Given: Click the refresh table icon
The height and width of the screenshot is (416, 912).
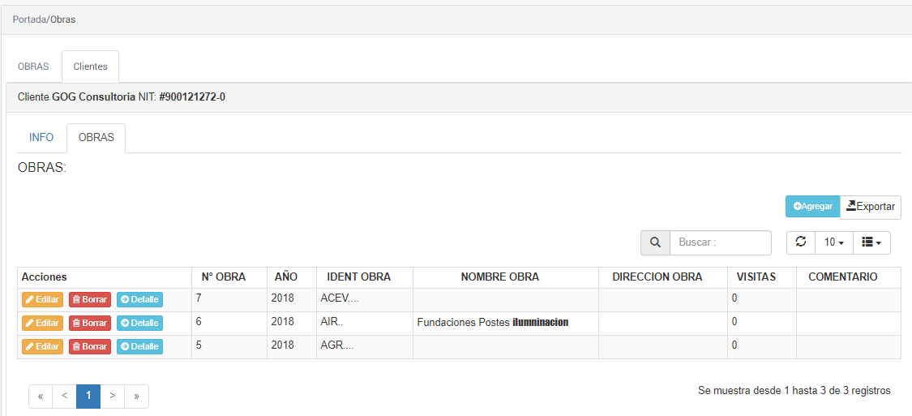Looking at the screenshot, I should click(800, 242).
